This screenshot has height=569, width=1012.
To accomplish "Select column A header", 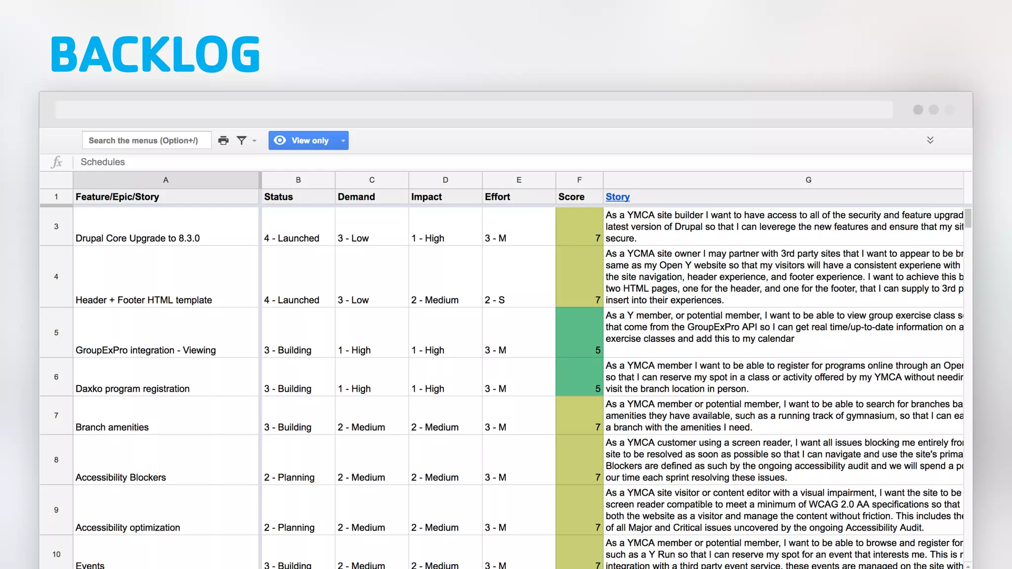I will pyautogui.click(x=166, y=180).
